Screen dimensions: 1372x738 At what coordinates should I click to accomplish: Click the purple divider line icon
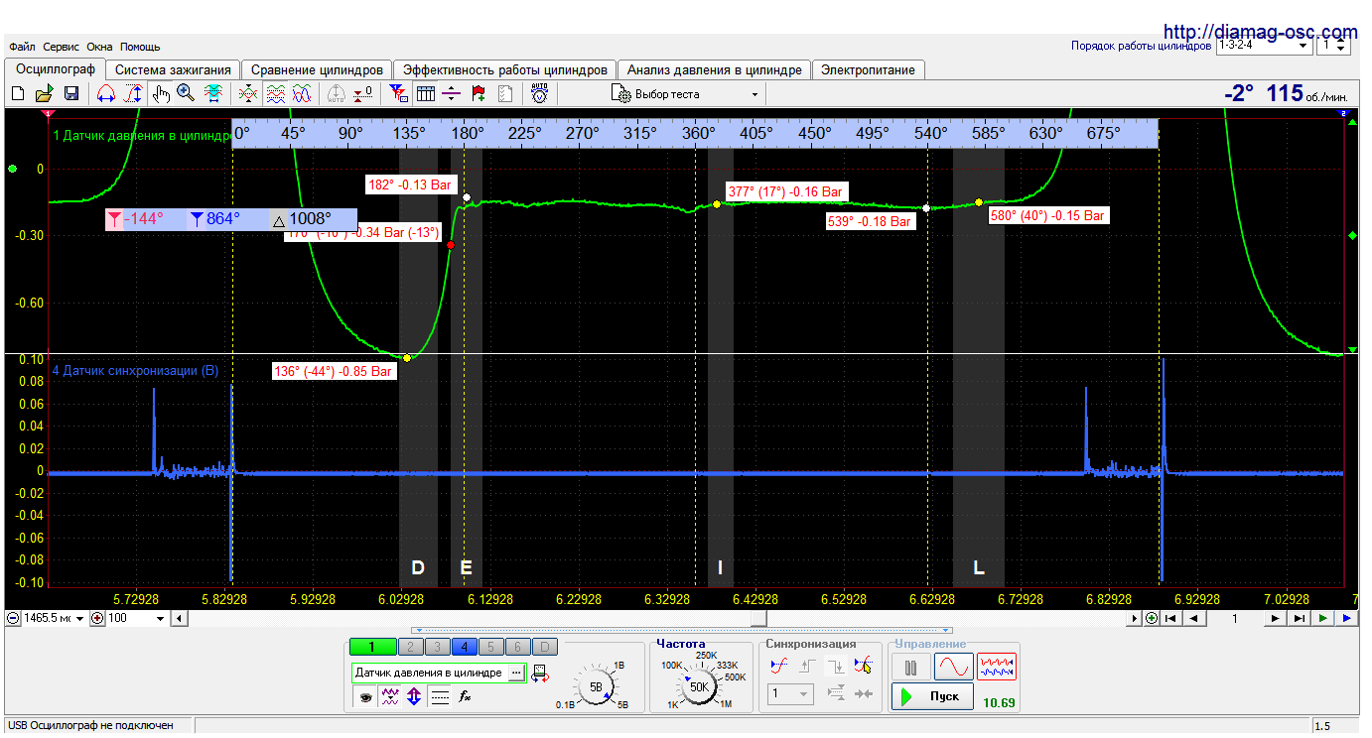coord(452,94)
